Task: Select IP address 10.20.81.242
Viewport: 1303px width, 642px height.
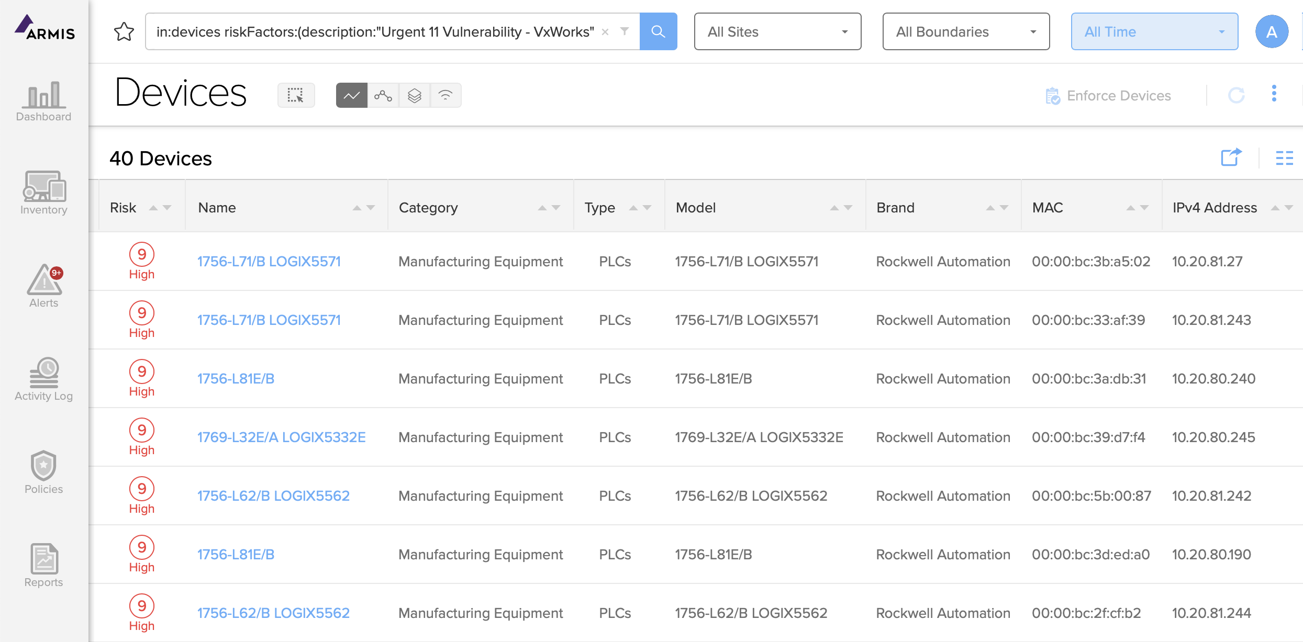Action: click(1211, 496)
